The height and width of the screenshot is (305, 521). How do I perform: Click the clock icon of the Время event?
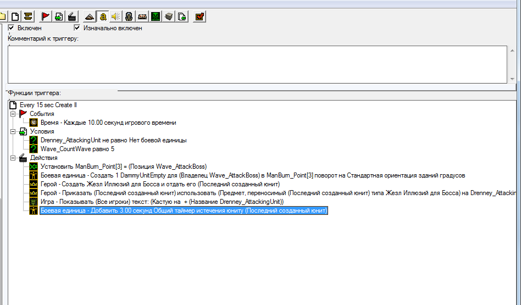pos(34,122)
